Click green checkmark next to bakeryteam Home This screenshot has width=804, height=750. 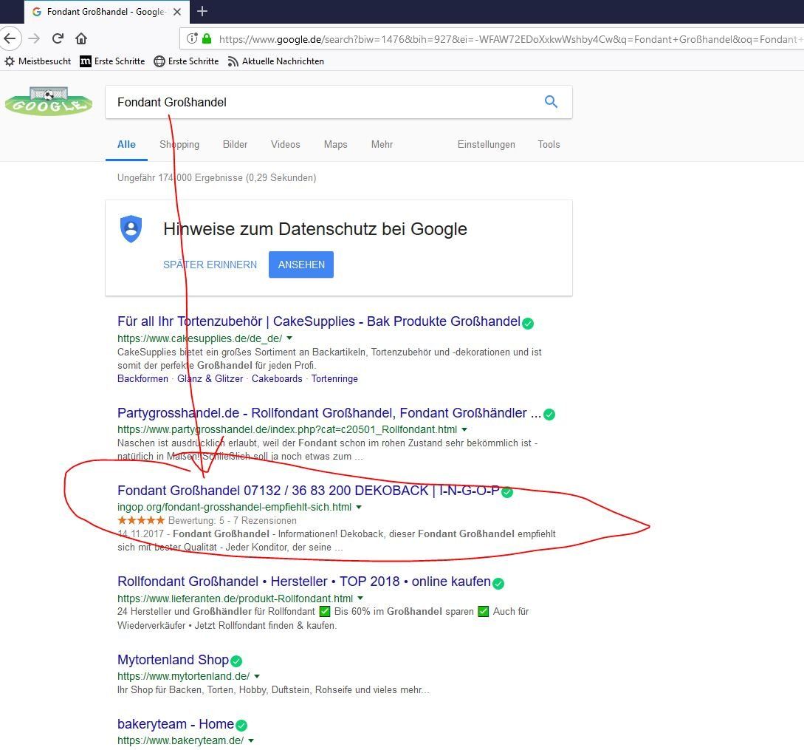click(241, 726)
